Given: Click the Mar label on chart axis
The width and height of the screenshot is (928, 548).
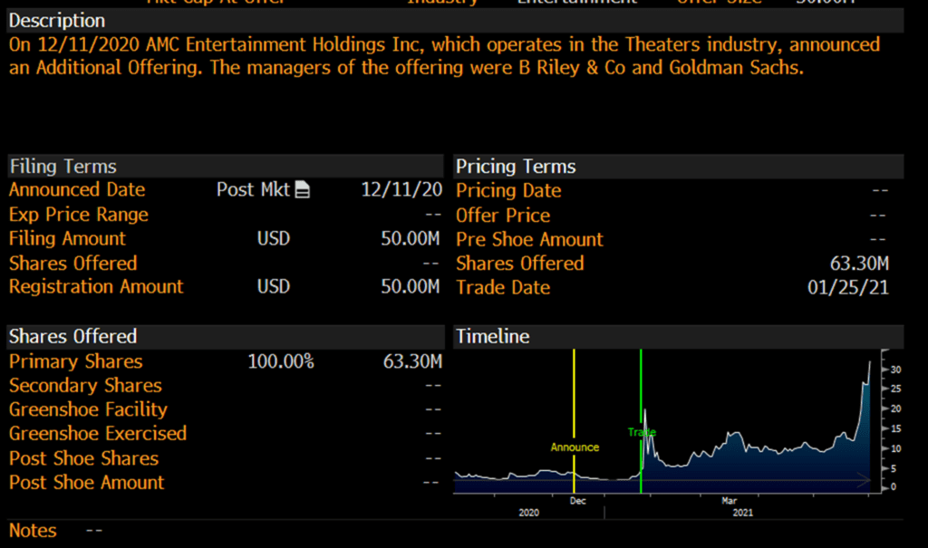Looking at the screenshot, I should (x=729, y=500).
